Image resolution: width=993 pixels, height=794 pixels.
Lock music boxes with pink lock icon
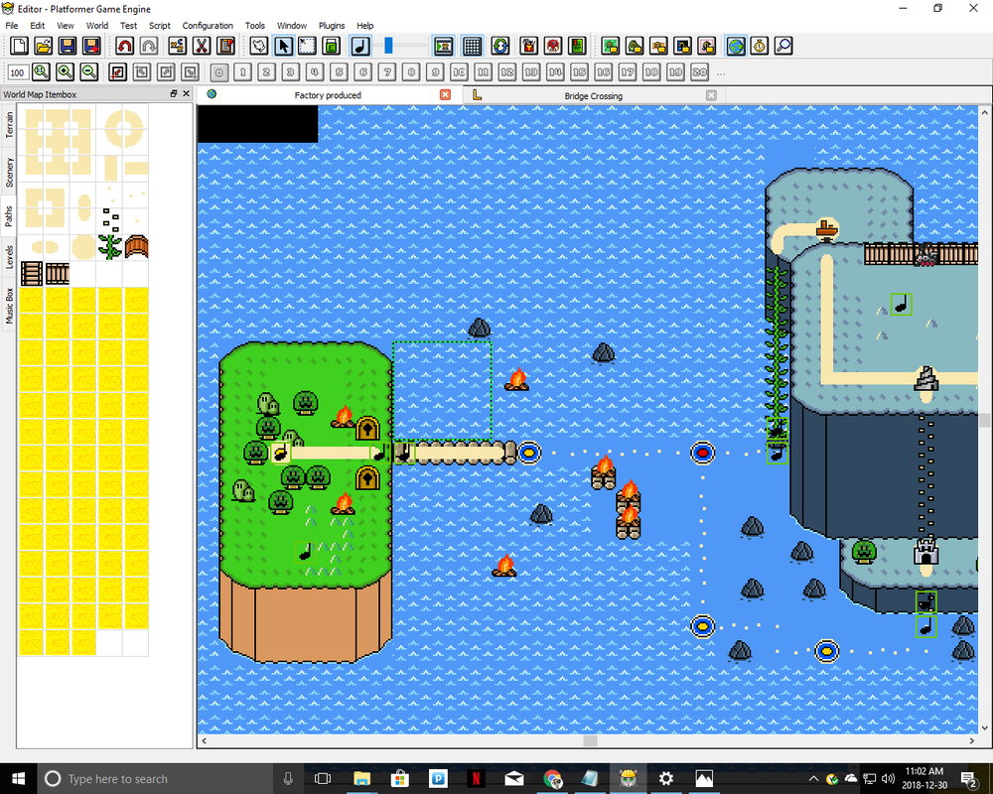707,46
